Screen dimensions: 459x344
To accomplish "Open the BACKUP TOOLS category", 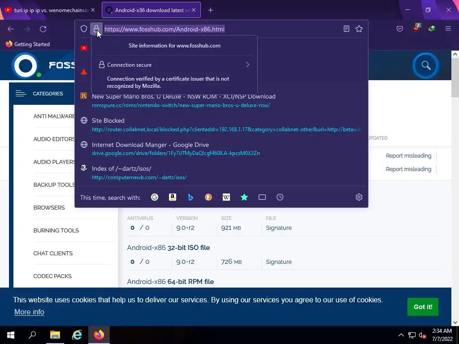I will pyautogui.click(x=54, y=185).
